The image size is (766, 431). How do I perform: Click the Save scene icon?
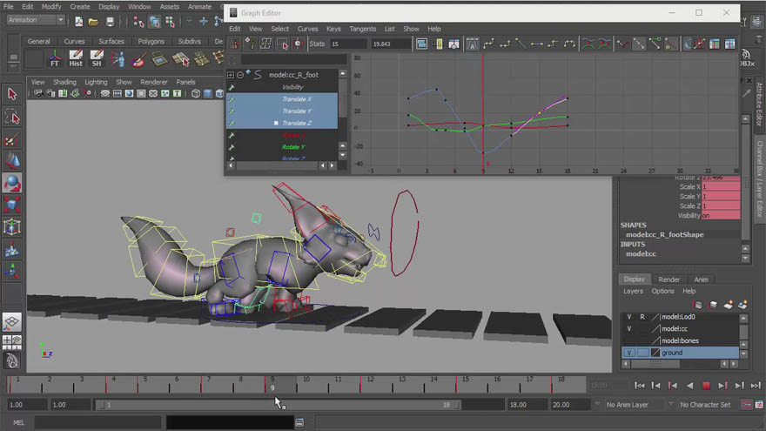110,22
